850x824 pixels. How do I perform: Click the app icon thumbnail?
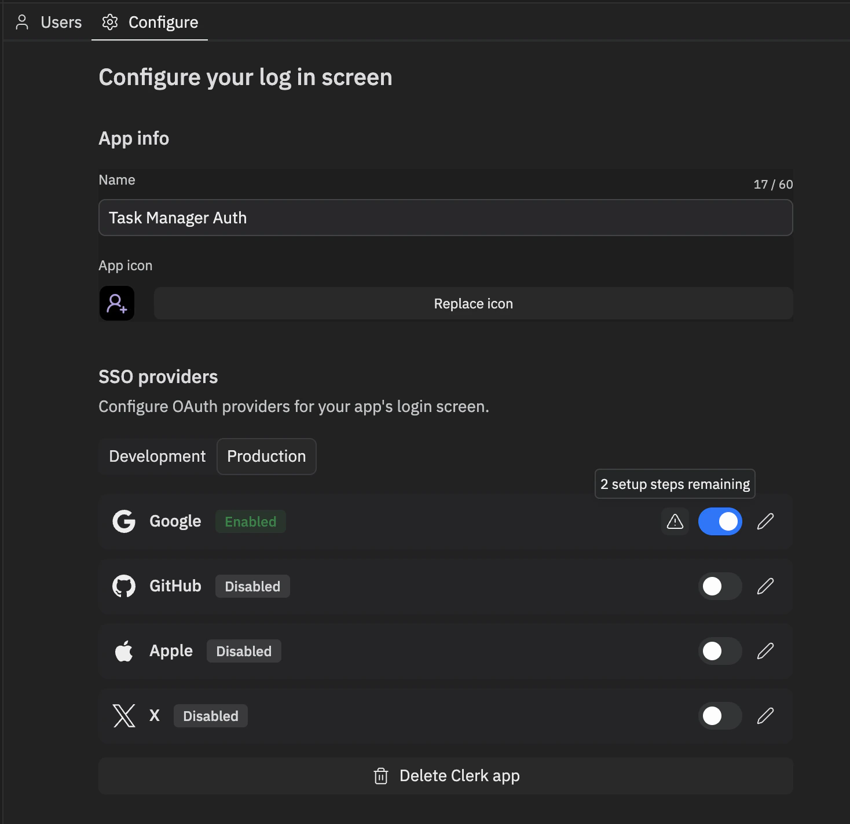point(117,303)
